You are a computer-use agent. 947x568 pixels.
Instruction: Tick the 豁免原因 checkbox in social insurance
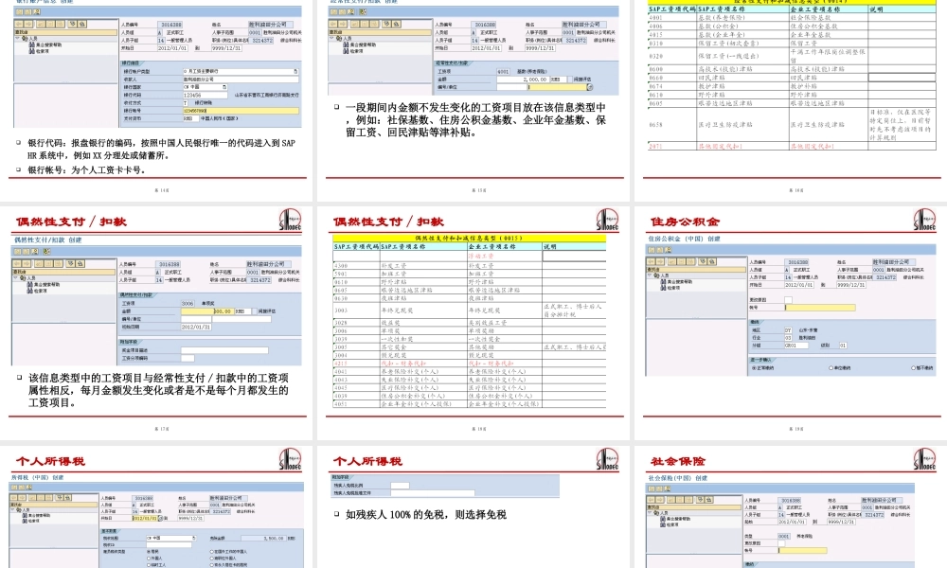[x=780, y=543]
